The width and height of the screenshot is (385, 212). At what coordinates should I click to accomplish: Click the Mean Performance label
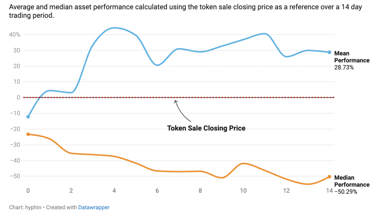click(x=352, y=57)
